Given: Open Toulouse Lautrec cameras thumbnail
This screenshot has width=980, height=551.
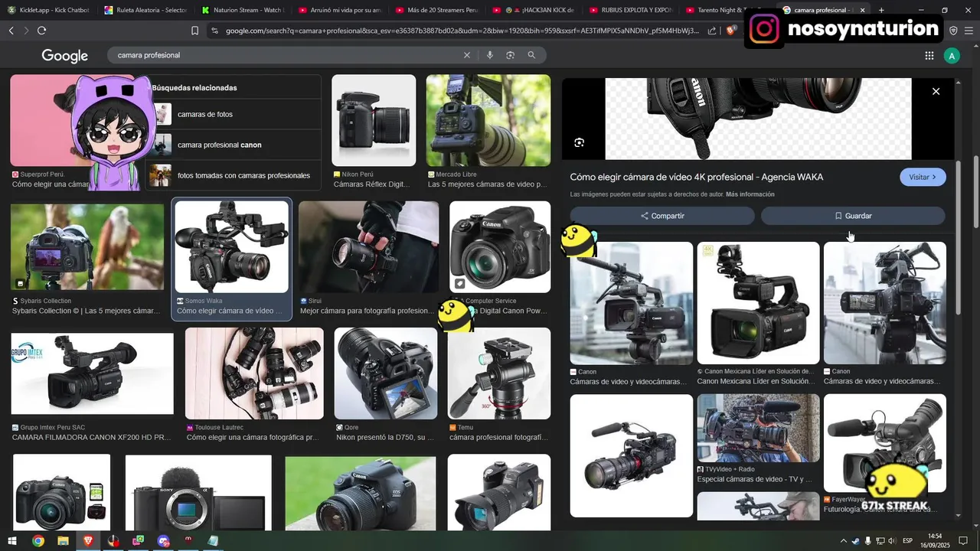Looking at the screenshot, I should 254,373.
